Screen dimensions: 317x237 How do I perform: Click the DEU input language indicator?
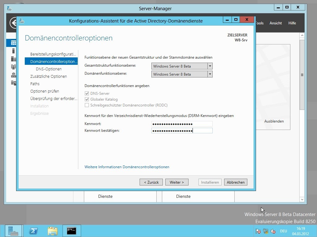pyautogui.click(x=284, y=231)
